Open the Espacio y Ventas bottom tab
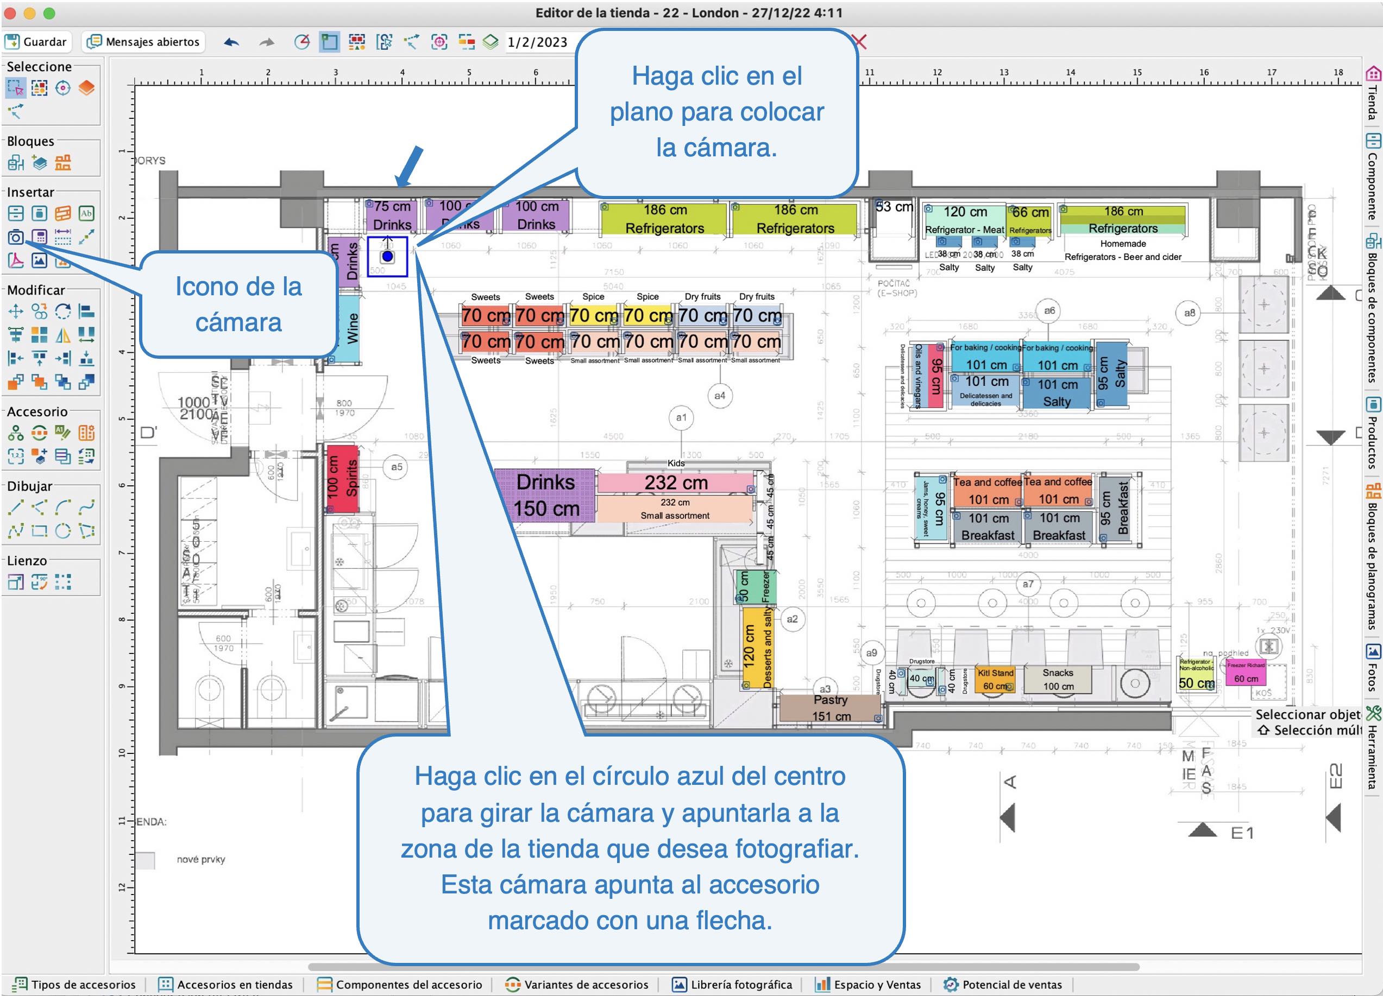The height and width of the screenshot is (996, 1383). [x=869, y=985]
